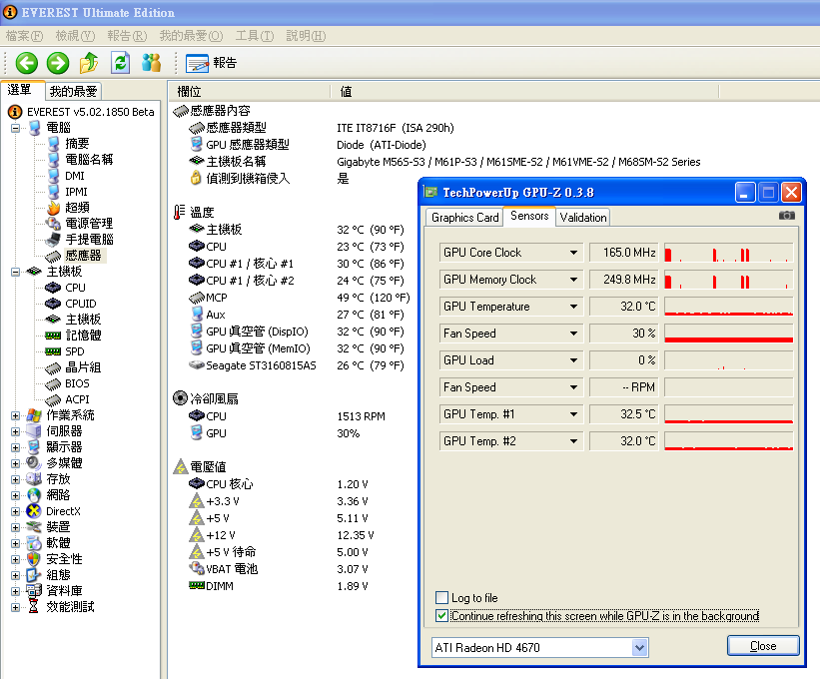The height and width of the screenshot is (679, 820).
Task: Click the 1513 RPM CPU fan value
Action: [361, 416]
